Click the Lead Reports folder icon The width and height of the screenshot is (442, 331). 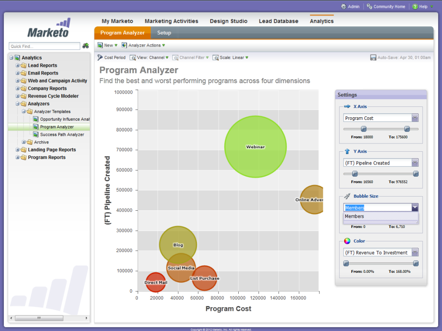tap(24, 66)
